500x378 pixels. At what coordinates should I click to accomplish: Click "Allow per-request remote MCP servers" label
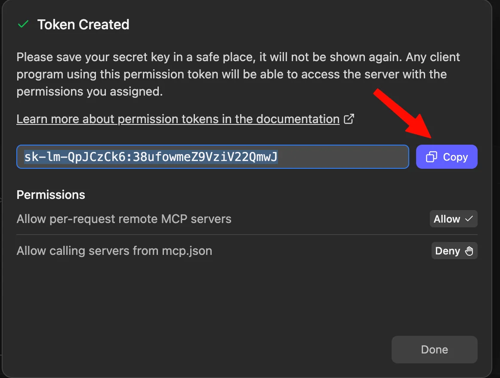click(x=124, y=219)
